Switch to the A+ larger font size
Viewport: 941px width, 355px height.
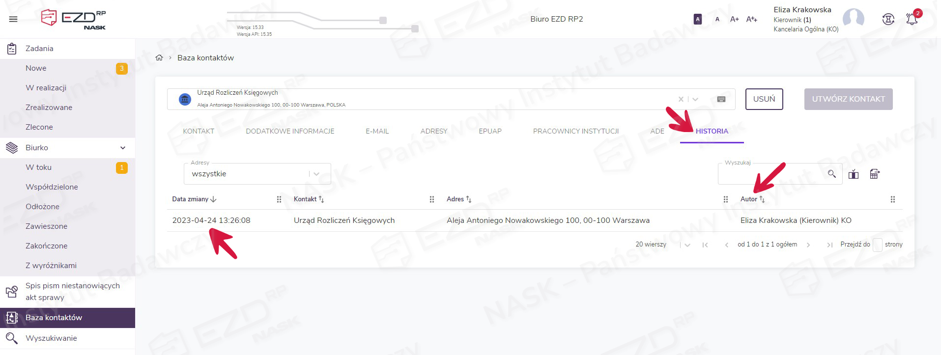(734, 19)
